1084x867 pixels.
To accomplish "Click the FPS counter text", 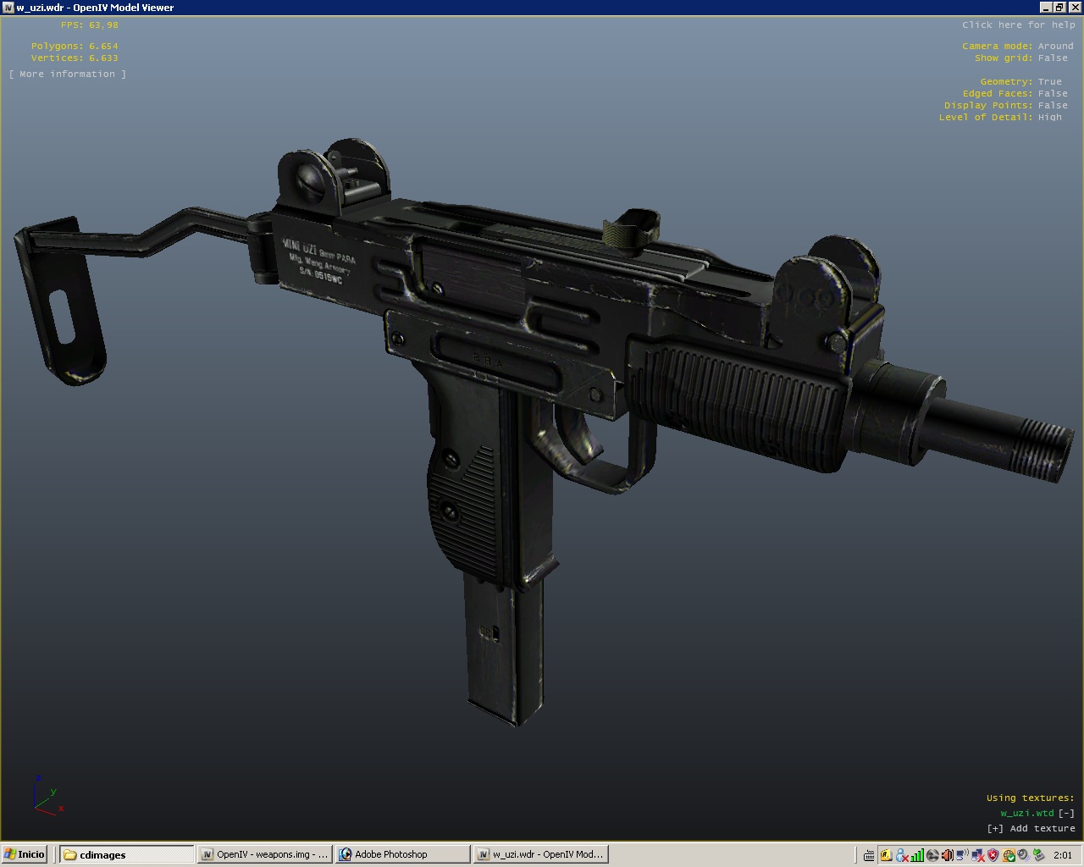I will pyautogui.click(x=89, y=25).
